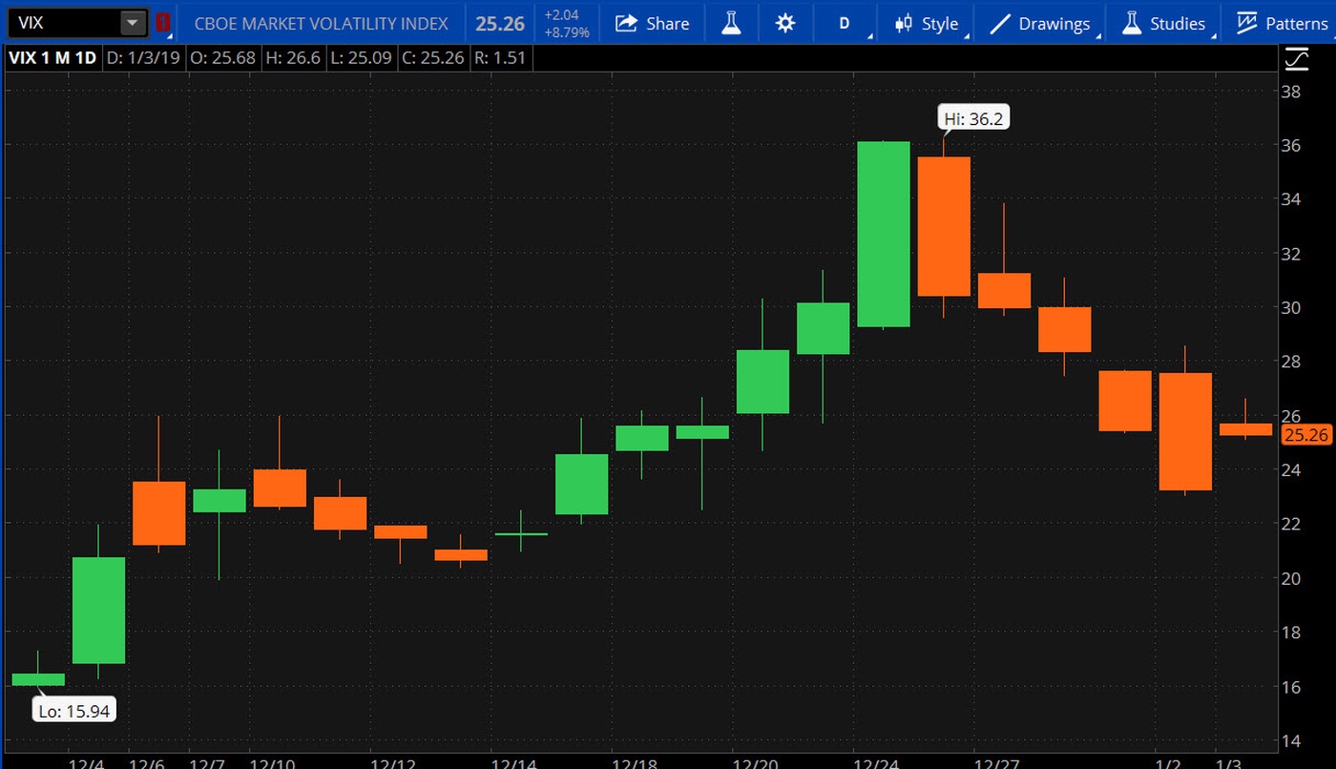
Task: Click the Hi: 36.2 price bubble
Action: coord(973,118)
